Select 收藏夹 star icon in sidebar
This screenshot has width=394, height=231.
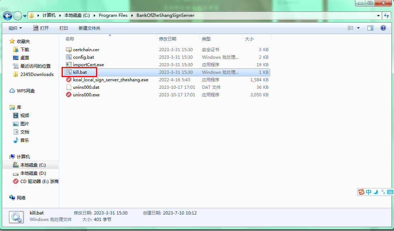(12, 41)
